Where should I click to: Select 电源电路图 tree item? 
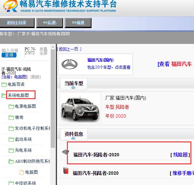(25, 106)
